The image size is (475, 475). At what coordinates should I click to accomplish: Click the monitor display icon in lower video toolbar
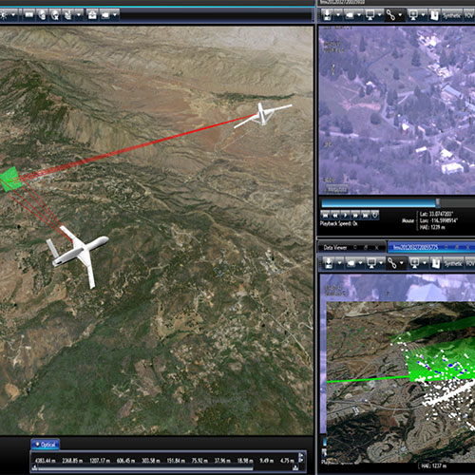point(371,263)
